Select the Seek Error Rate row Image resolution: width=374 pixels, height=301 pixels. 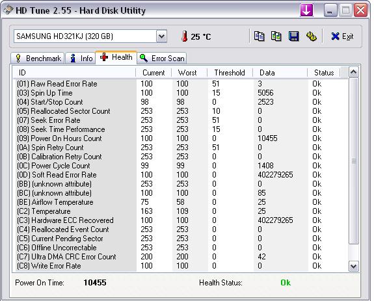181,120
